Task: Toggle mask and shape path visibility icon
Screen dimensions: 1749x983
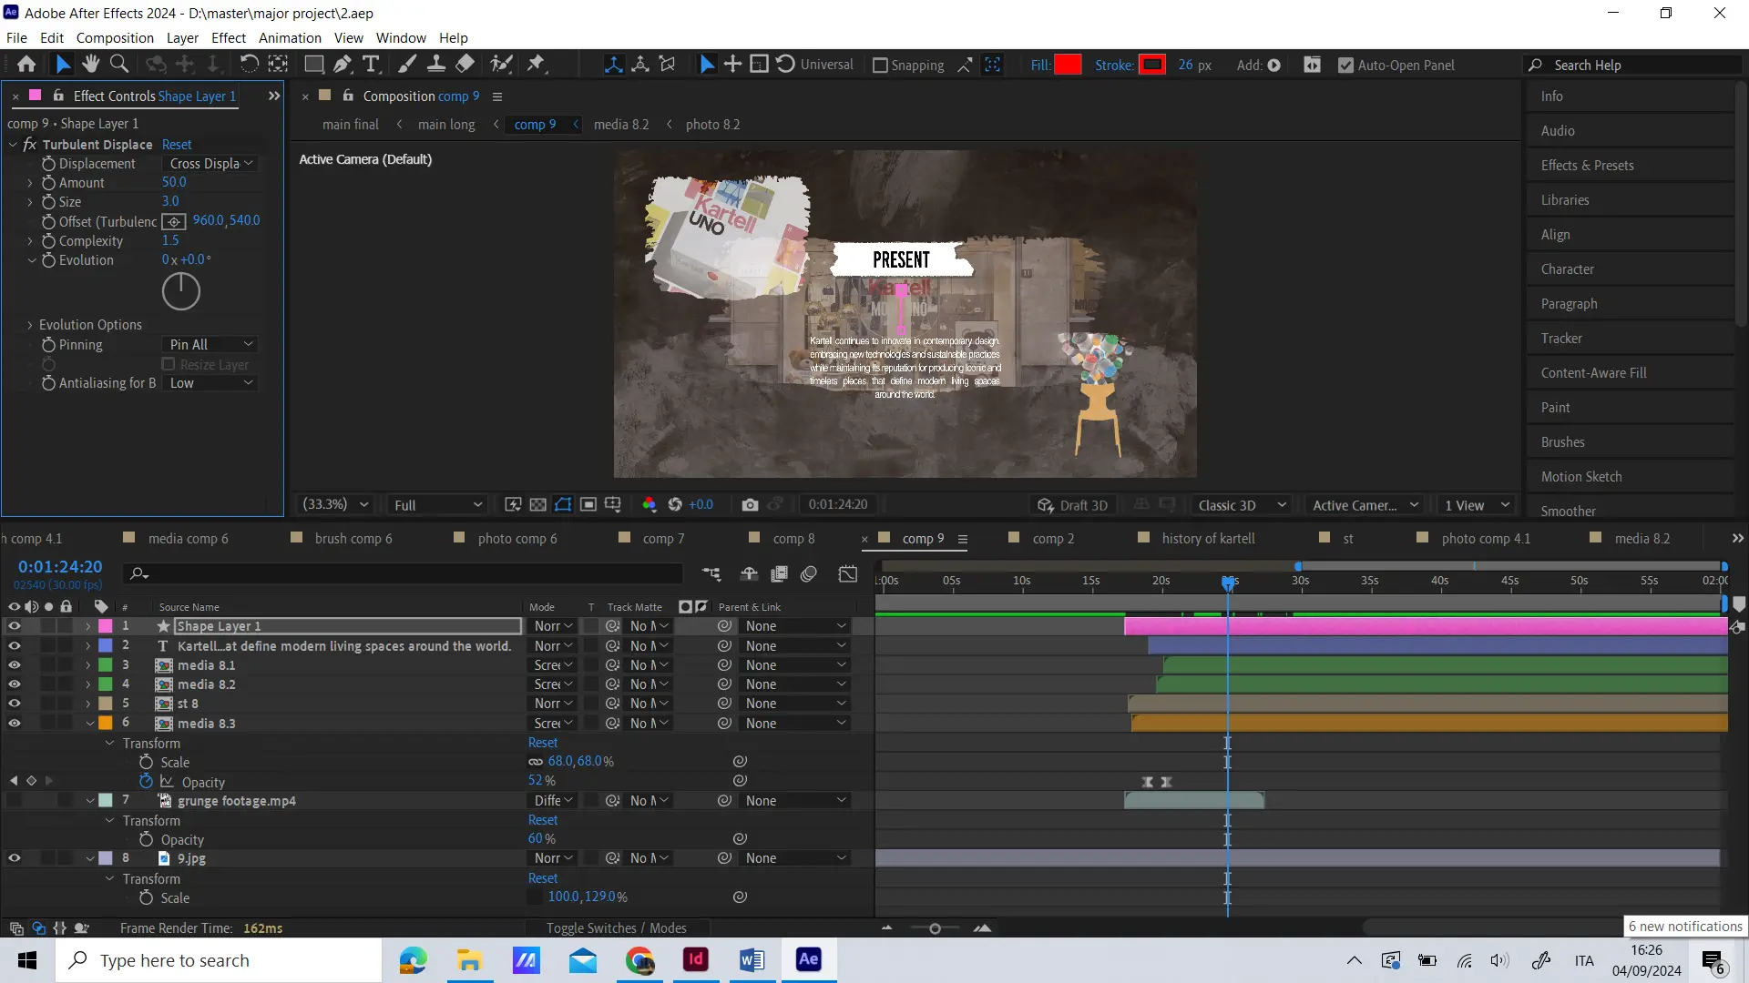Action: click(x=563, y=505)
